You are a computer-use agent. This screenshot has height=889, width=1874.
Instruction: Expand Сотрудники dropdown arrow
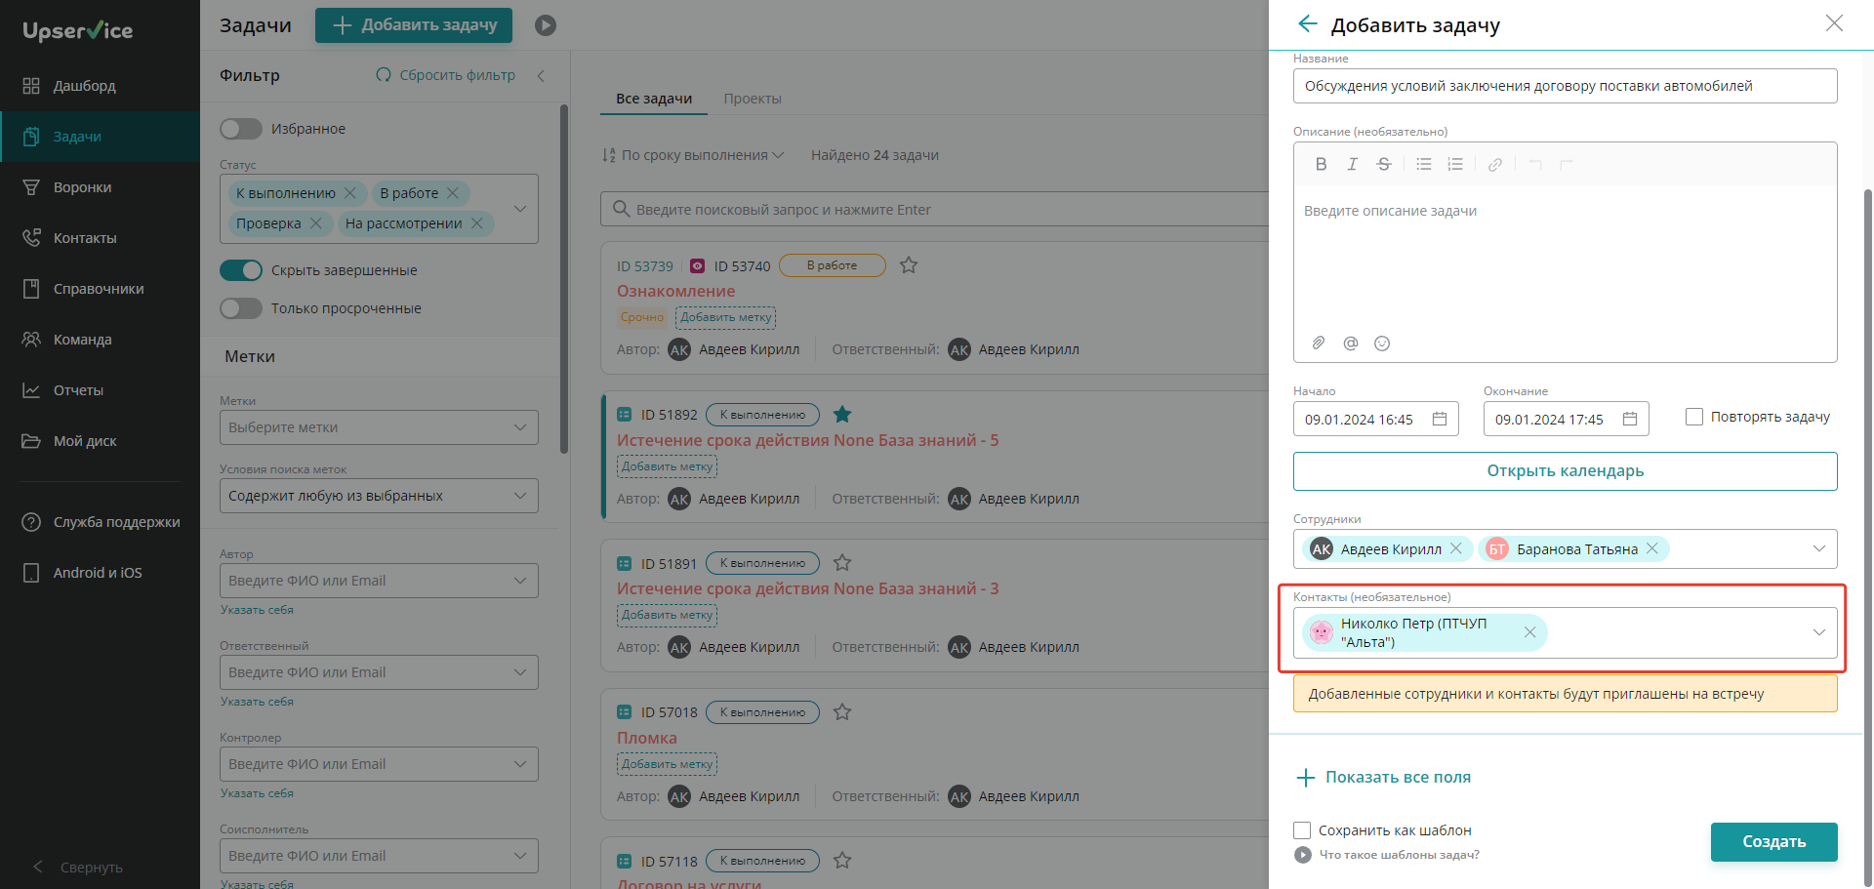1819,548
